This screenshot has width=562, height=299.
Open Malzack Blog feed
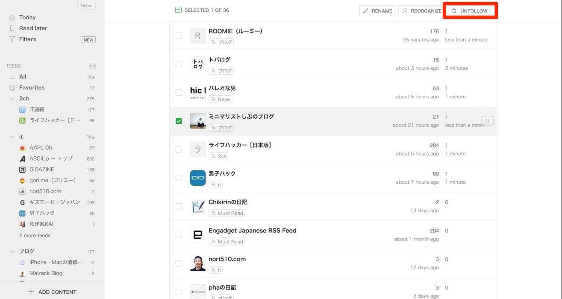coord(46,273)
